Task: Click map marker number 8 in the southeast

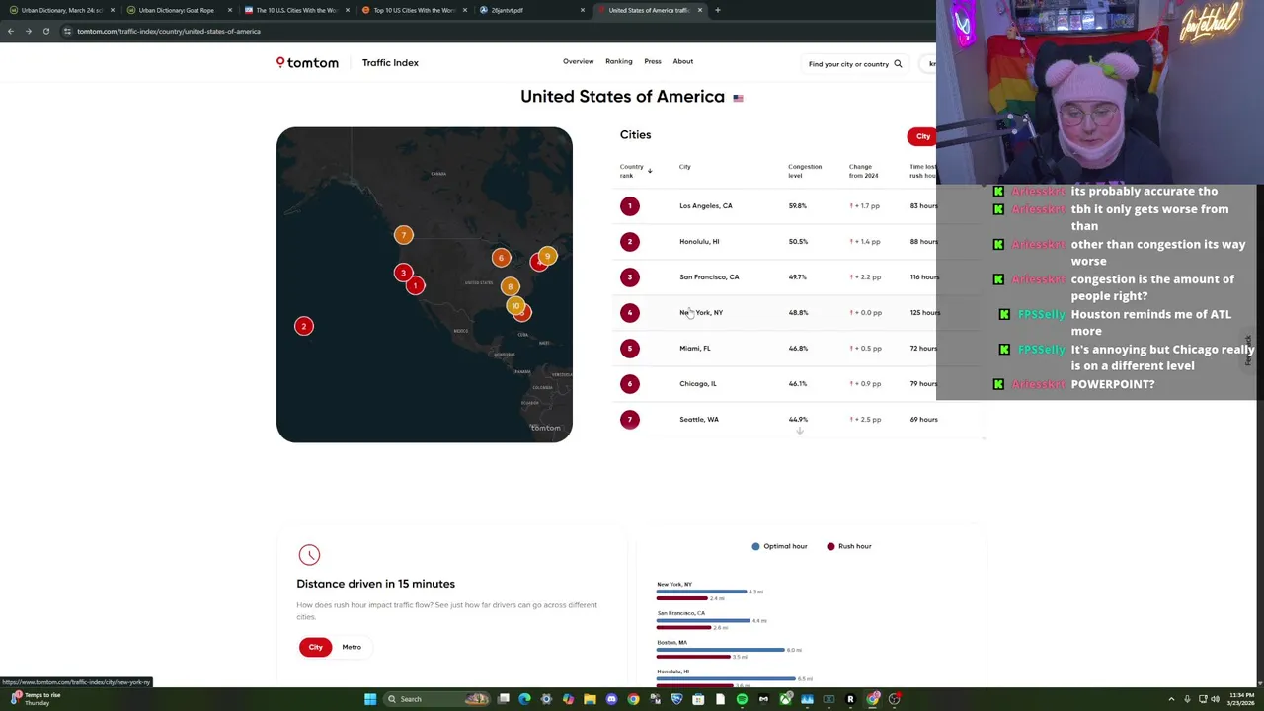Action: click(x=510, y=286)
